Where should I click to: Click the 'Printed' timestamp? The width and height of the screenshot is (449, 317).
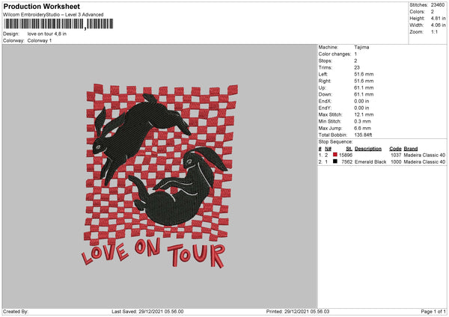click(298, 312)
